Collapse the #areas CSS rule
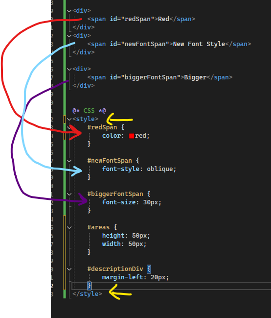This screenshot has width=271, height=318. 69,227
